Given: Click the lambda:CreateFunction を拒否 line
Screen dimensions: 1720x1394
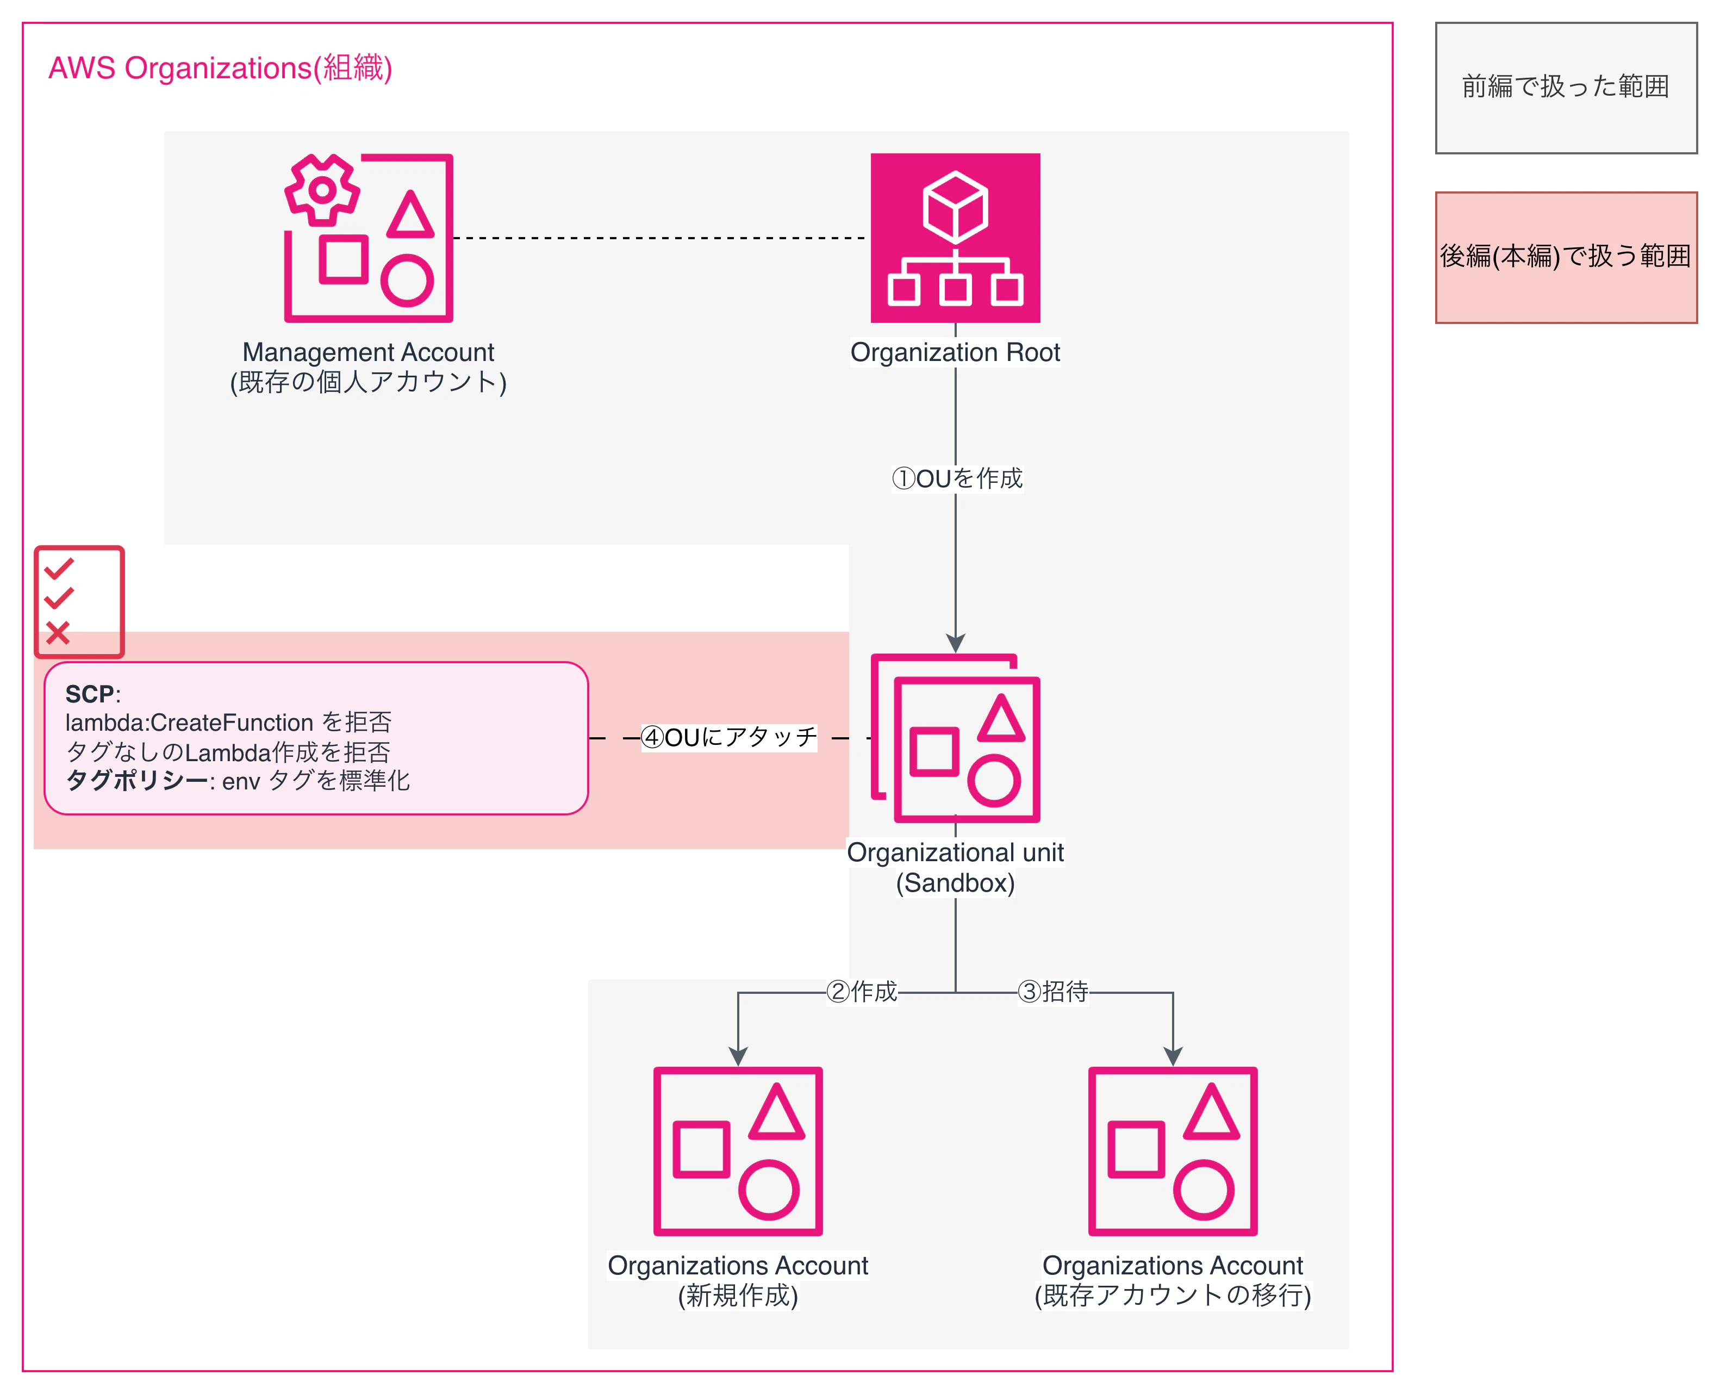Looking at the screenshot, I should click(228, 723).
